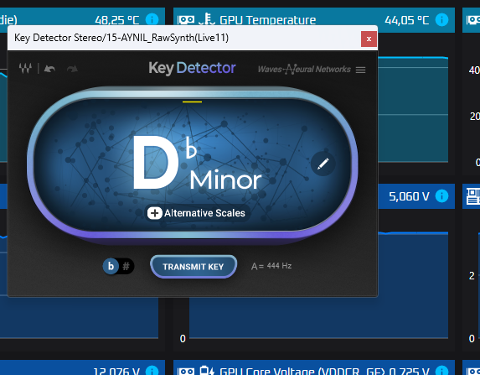Click the Waves logo icon in Key Detector
This screenshot has height=375, width=480.
[x=25, y=68]
